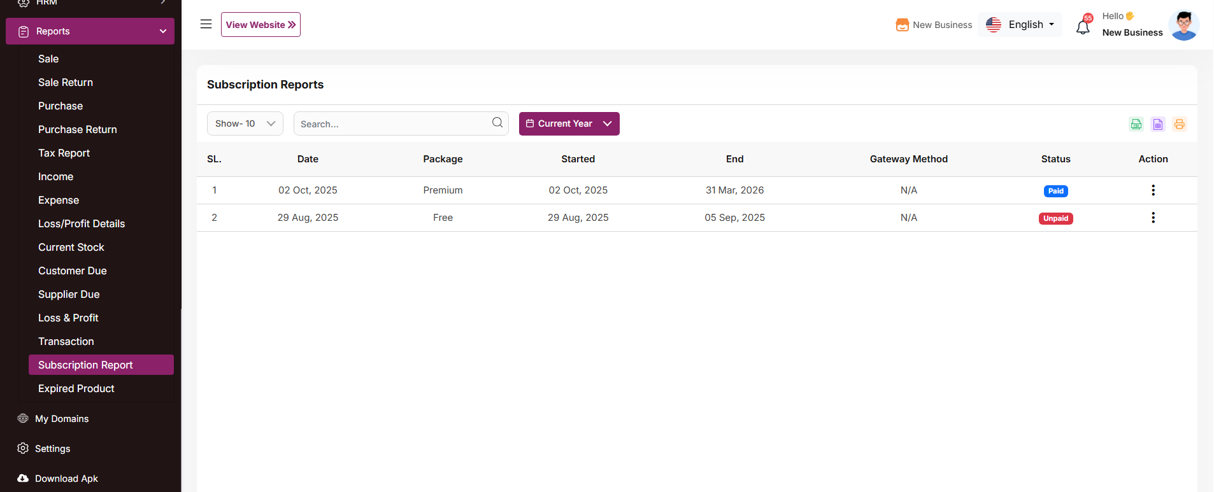Open action menu for Premium subscription row

tap(1153, 190)
